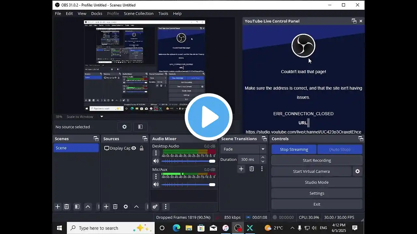Viewport: 417px width, 234px height.
Task: Mute Mic/Aux with speaker icon
Action: point(156,184)
